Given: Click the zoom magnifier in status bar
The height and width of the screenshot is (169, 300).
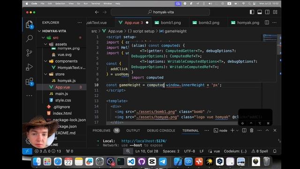Looking at the screenshot, I should [x=128, y=151].
